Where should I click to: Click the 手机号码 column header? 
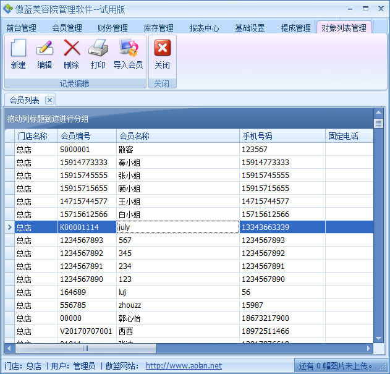(282, 136)
